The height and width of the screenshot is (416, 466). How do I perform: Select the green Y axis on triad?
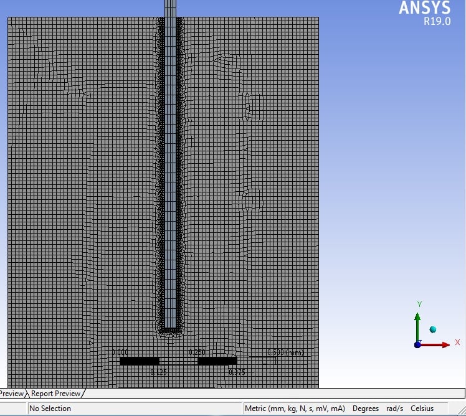click(x=417, y=327)
